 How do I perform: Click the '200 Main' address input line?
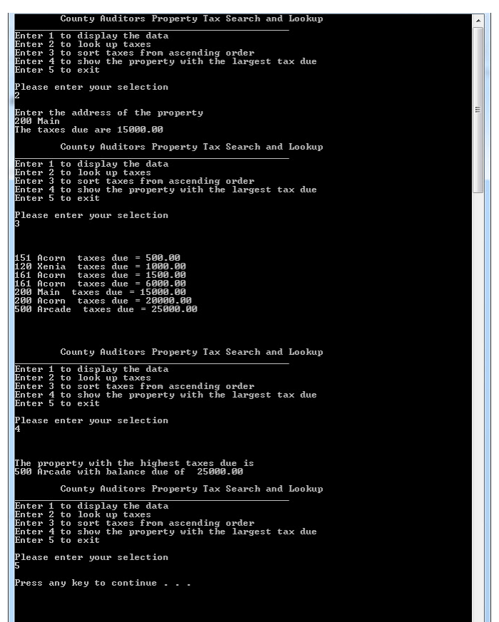(37, 121)
